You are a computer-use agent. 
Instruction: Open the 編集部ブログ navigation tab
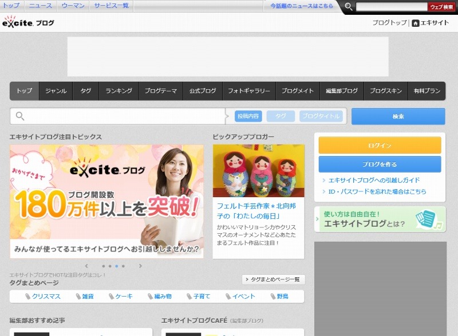(x=342, y=91)
